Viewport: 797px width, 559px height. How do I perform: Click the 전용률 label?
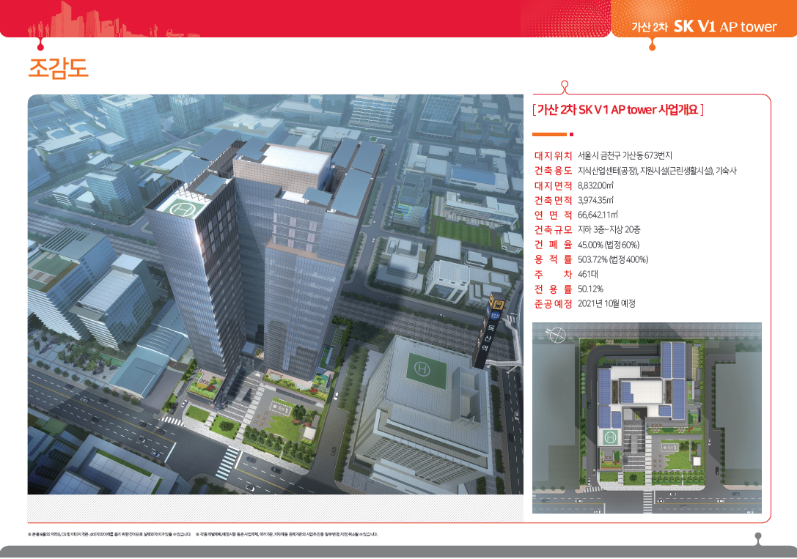(x=553, y=289)
